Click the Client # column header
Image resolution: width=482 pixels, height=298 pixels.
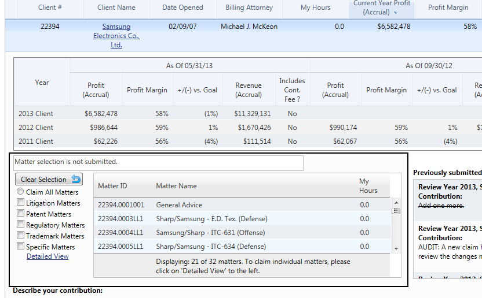click(50, 8)
